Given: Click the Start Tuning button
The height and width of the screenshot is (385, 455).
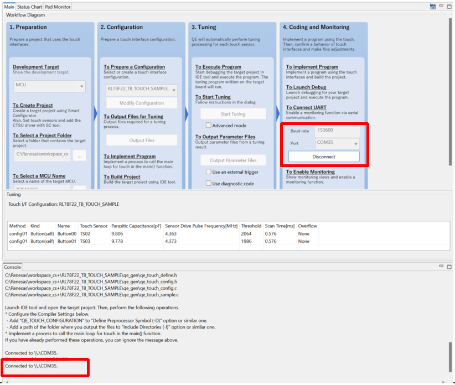Looking at the screenshot, I should tap(233, 114).
